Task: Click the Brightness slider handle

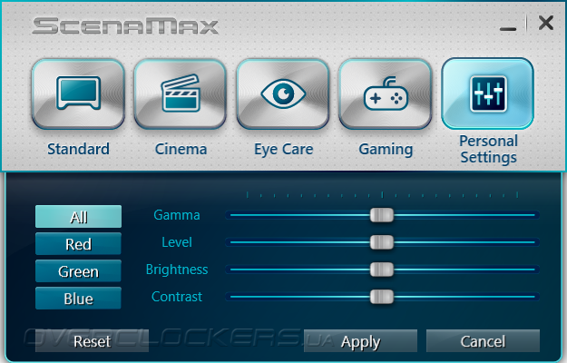Action: [382, 270]
